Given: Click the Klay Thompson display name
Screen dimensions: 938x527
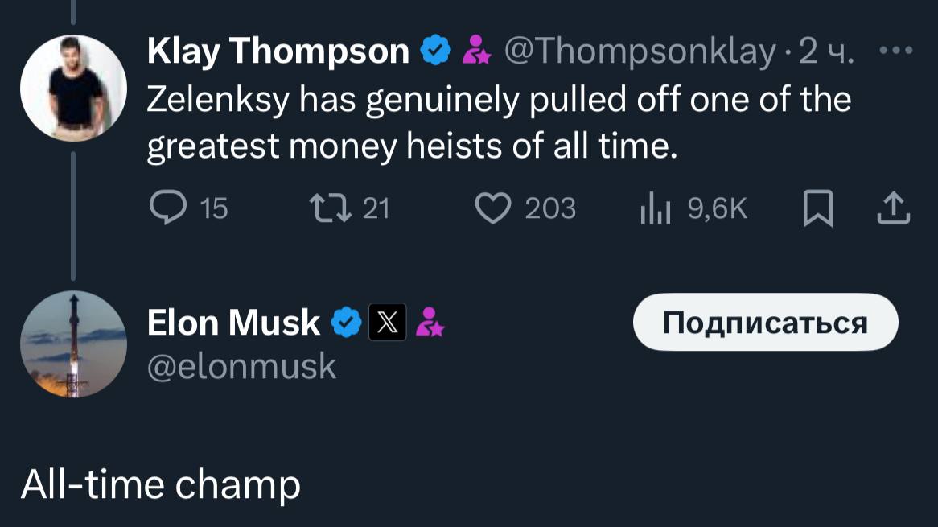Looking at the screenshot, I should 278,51.
